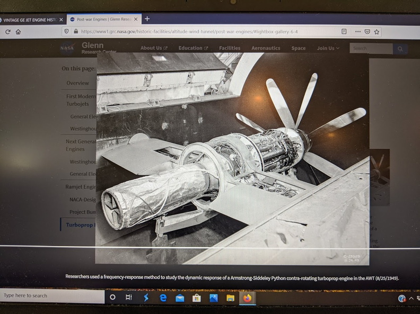The width and height of the screenshot is (420, 314).
Task: Click the site Search input field
Action: pos(371,48)
